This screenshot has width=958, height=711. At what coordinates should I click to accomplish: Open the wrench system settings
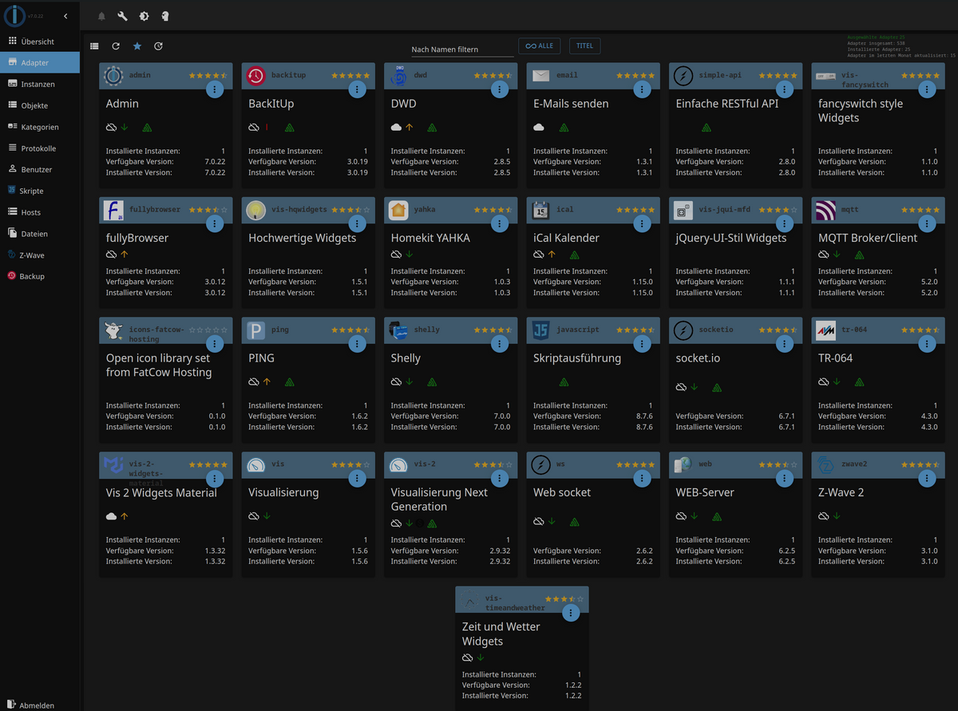(122, 16)
